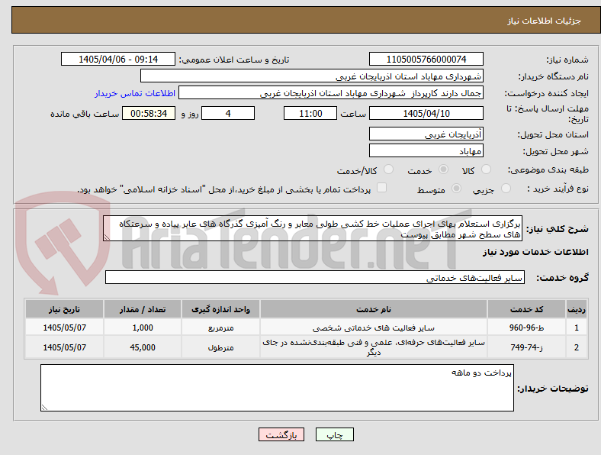
Task: Click the deadline date field 1405/04/10
Action: (x=426, y=113)
